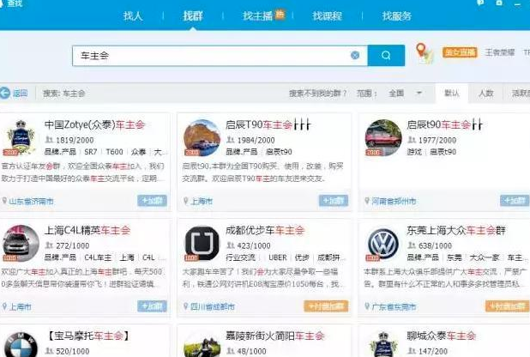Switch to the 找课程 tab
Viewport: 530px width, 357px height.
click(327, 15)
